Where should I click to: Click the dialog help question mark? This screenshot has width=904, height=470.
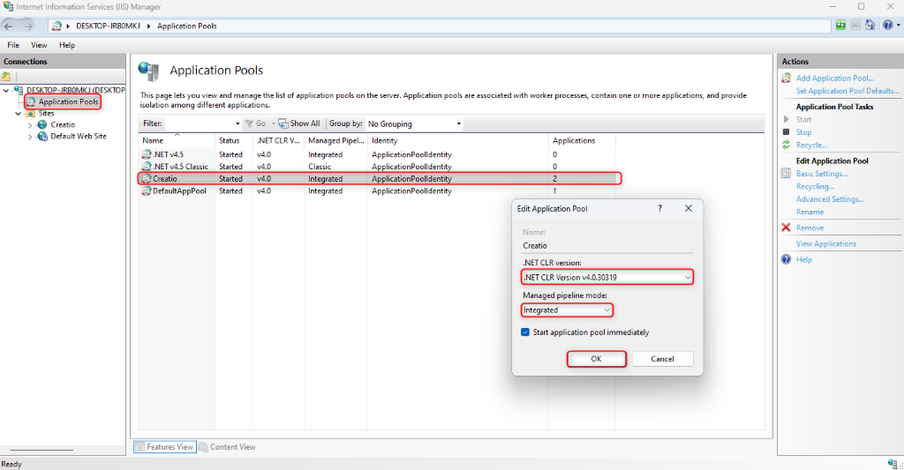tap(659, 208)
